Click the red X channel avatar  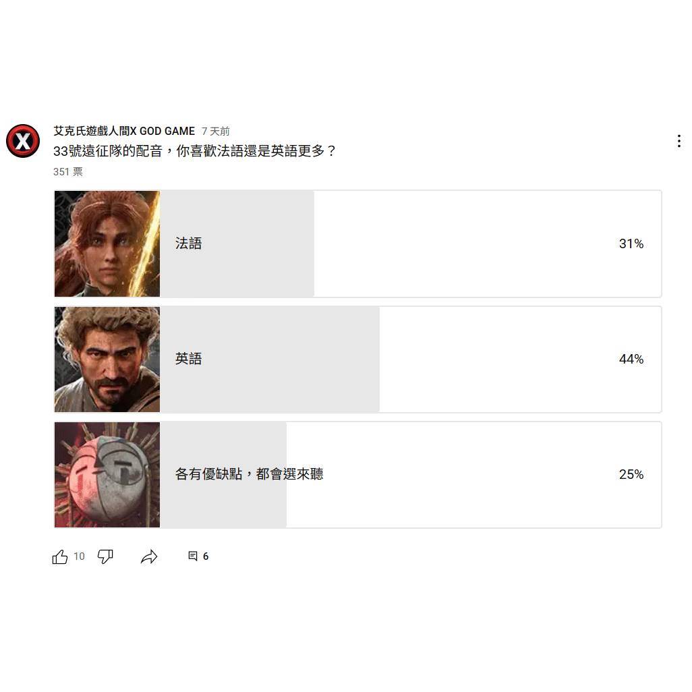tap(23, 141)
